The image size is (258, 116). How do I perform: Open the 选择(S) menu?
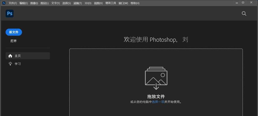pyautogui.click(x=66, y=3)
